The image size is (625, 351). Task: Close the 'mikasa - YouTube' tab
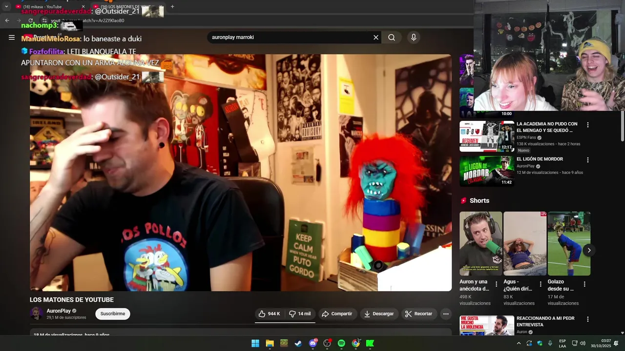pyautogui.click(x=83, y=6)
